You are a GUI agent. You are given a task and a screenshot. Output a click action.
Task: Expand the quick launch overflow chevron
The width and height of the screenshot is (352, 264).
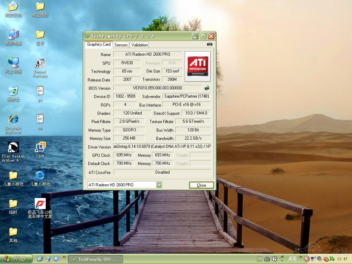[64, 257]
